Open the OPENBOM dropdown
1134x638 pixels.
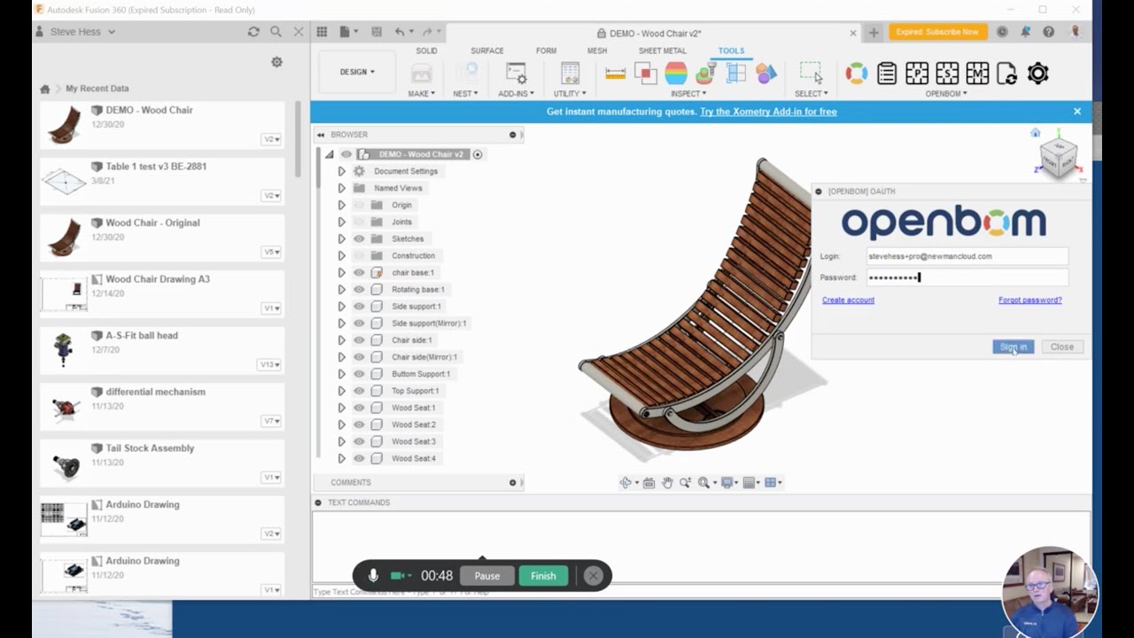pyautogui.click(x=946, y=93)
